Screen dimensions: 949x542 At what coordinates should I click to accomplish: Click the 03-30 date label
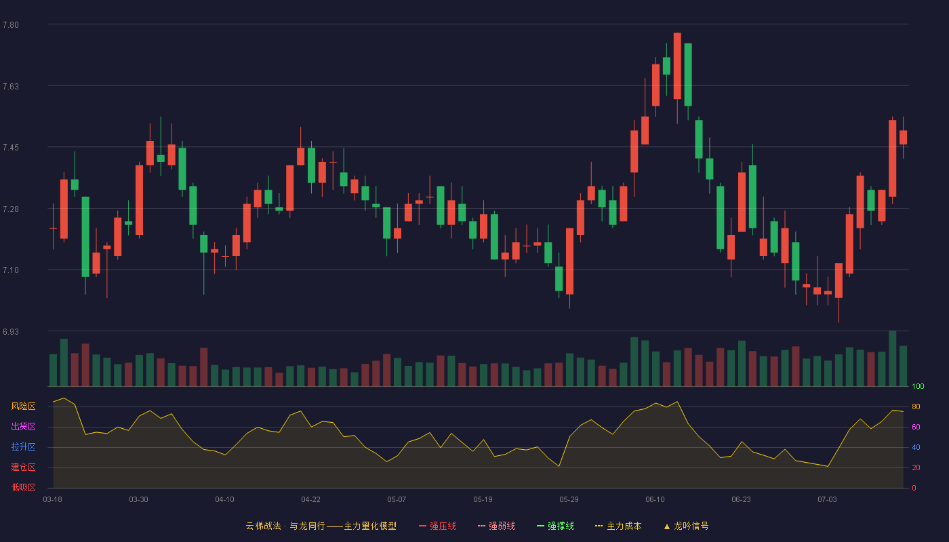[x=138, y=499]
